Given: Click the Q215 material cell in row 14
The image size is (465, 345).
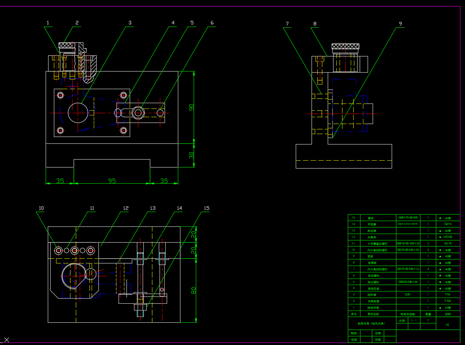Looking at the screenshot, I should (x=448, y=224).
